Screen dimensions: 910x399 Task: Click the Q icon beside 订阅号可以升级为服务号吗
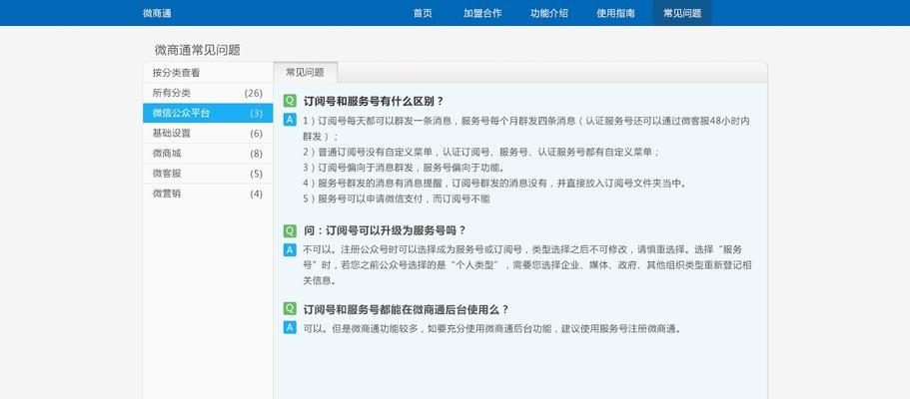[x=290, y=230]
